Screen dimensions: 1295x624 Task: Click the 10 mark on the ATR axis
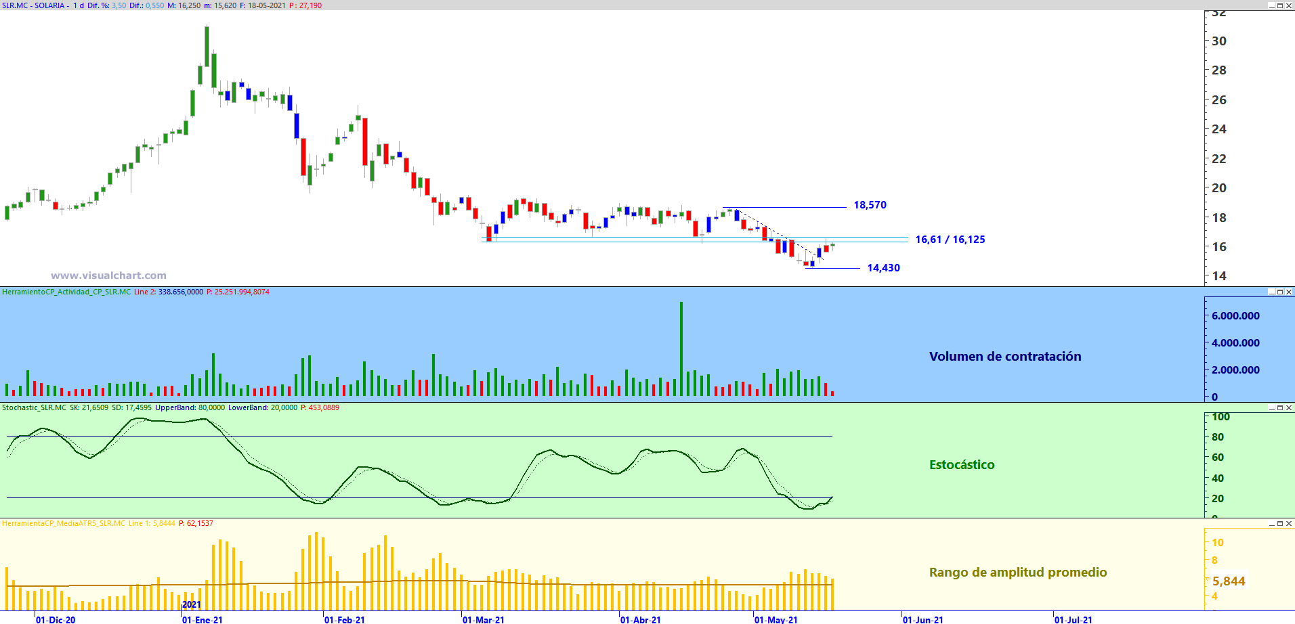pos(1218,542)
